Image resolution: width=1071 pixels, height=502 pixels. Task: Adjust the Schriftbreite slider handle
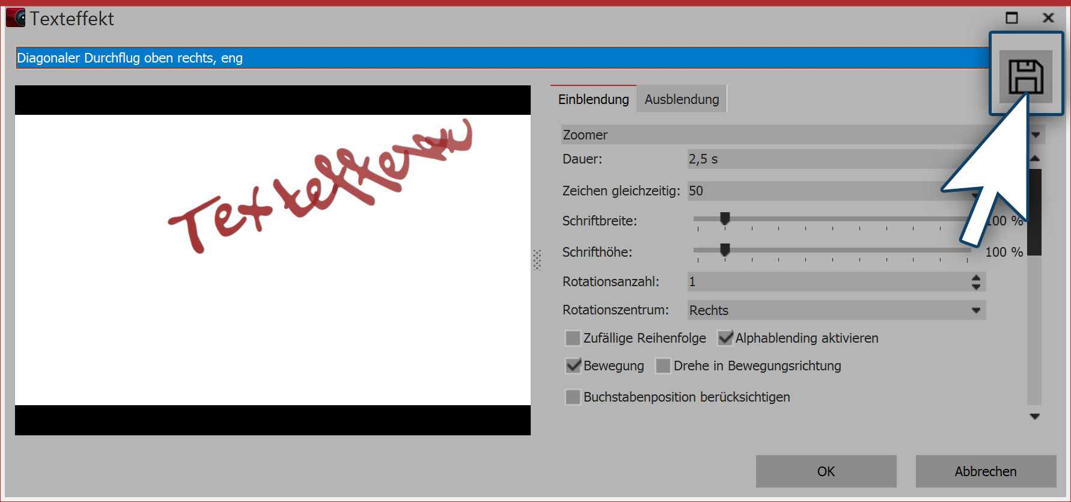[x=725, y=219]
